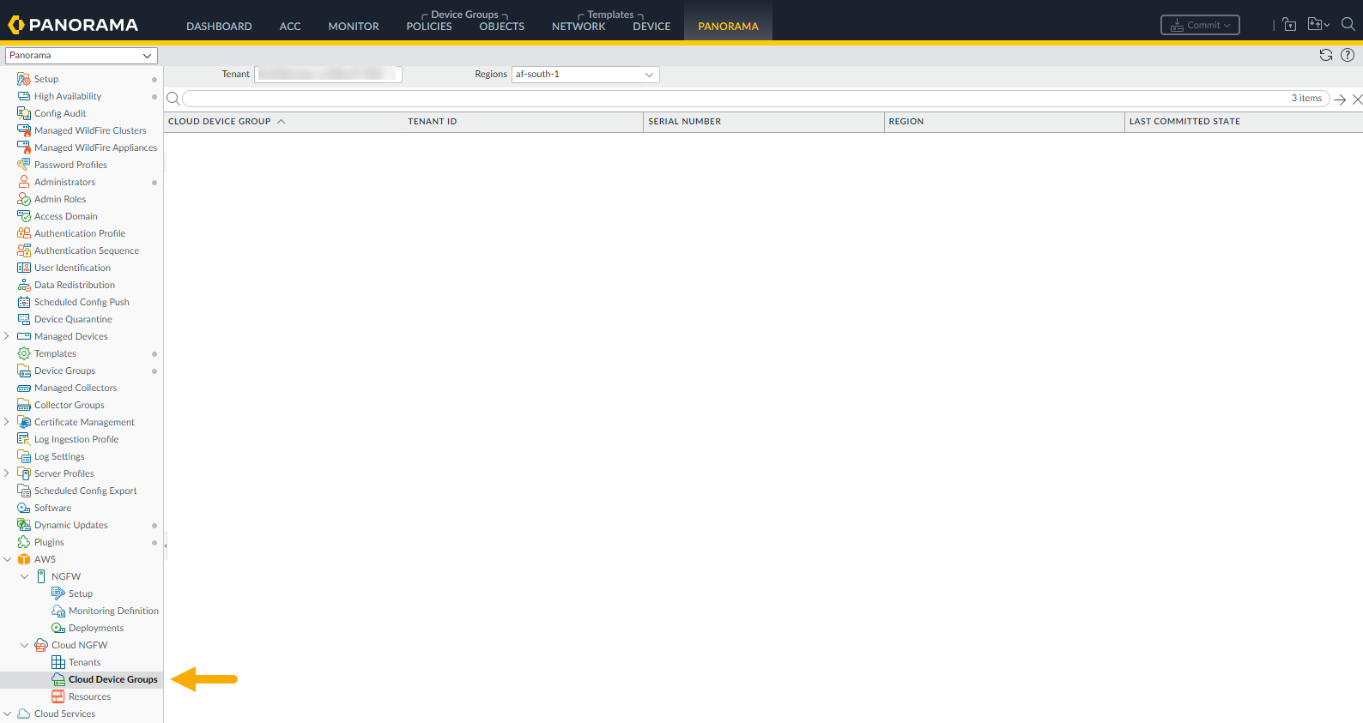Open Scheduled Config Push

pyautogui.click(x=82, y=302)
